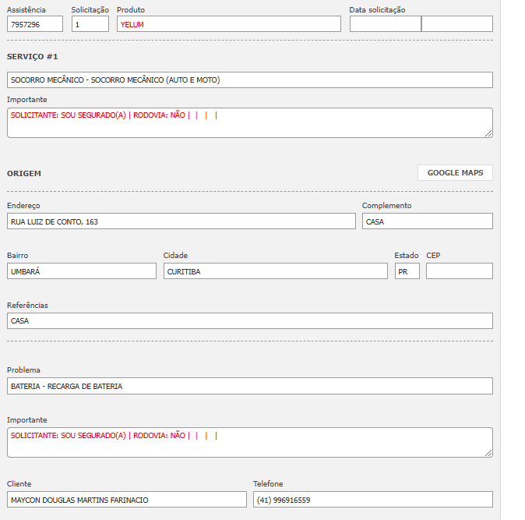This screenshot has width=525, height=520.
Task: Click the empty CEP field
Action: [x=459, y=271]
